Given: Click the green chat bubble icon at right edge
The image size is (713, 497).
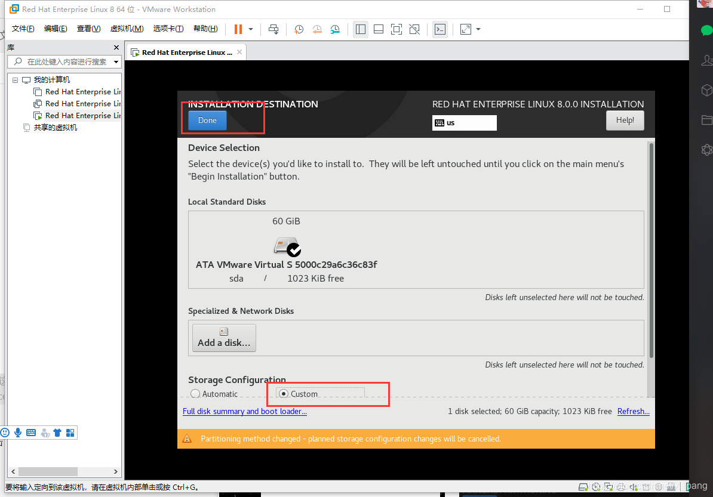Looking at the screenshot, I should coord(706,30).
